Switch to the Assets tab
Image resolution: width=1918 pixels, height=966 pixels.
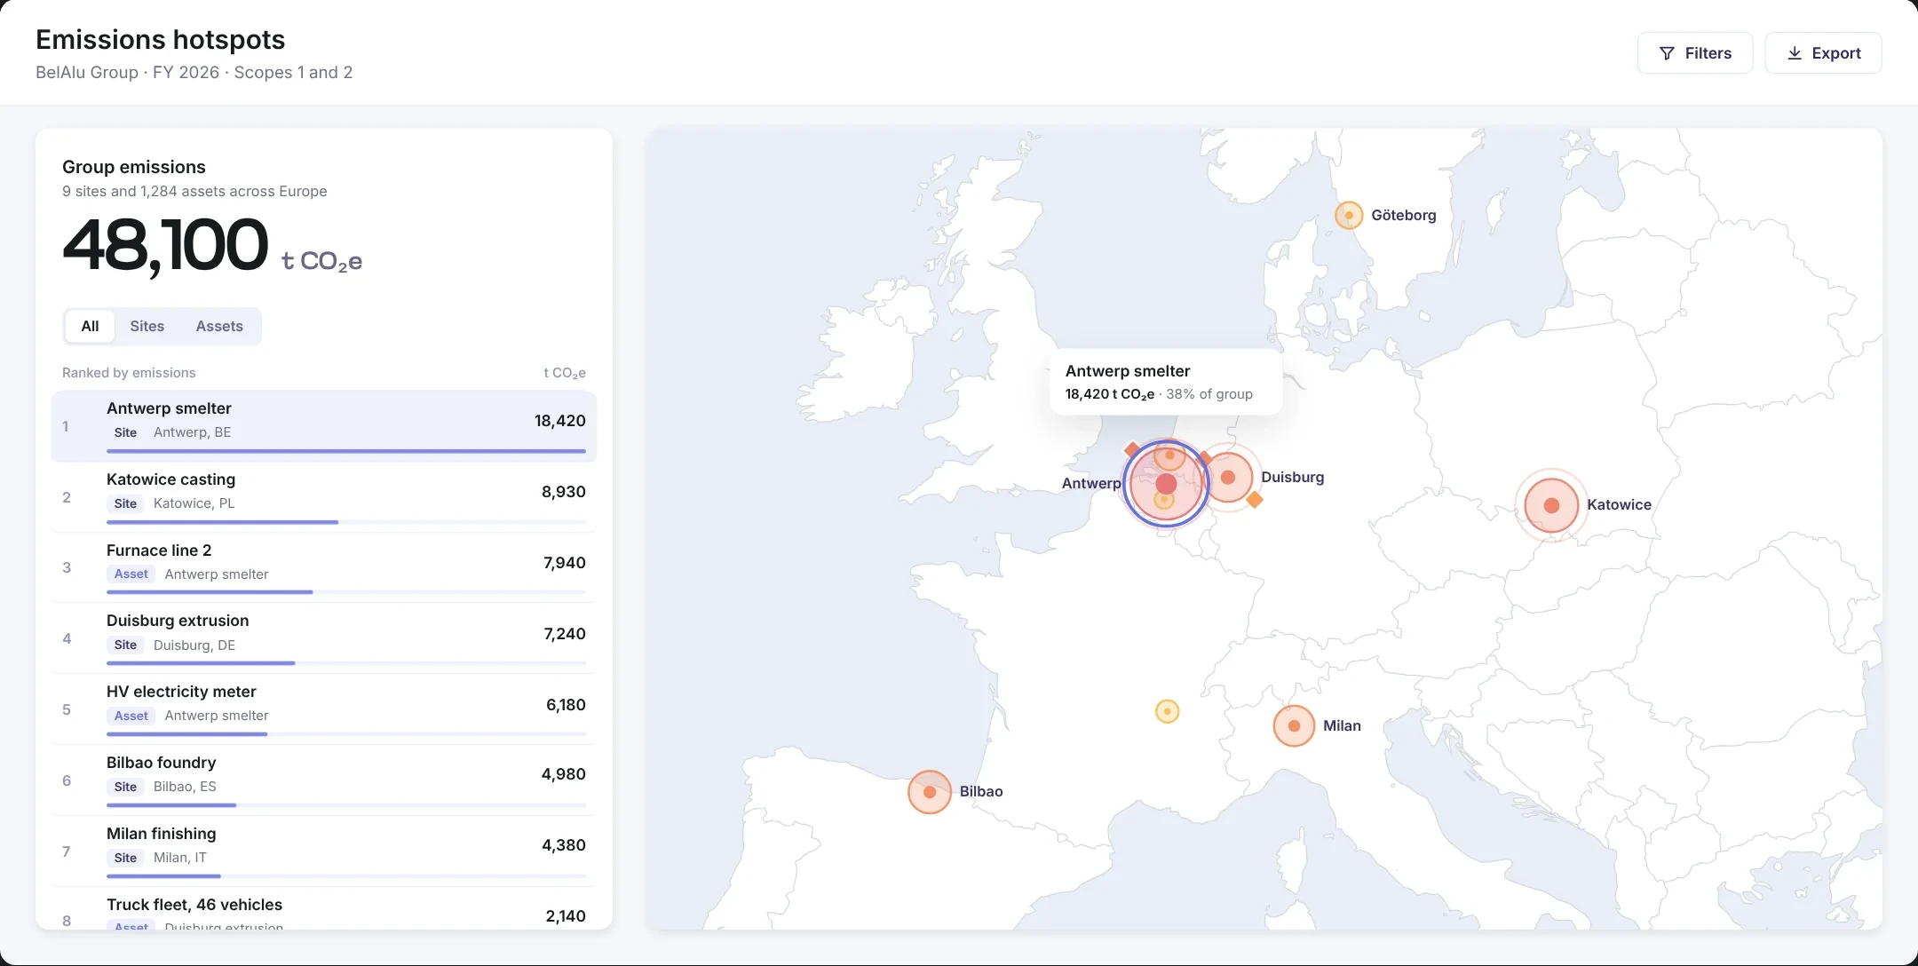[x=219, y=326]
